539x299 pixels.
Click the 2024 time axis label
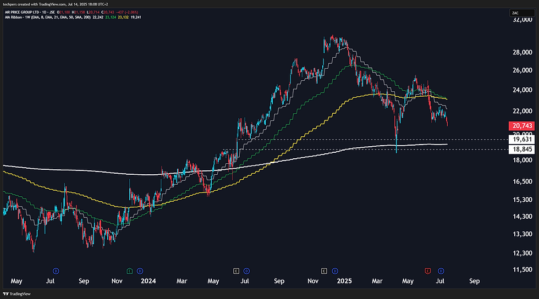(x=148, y=281)
